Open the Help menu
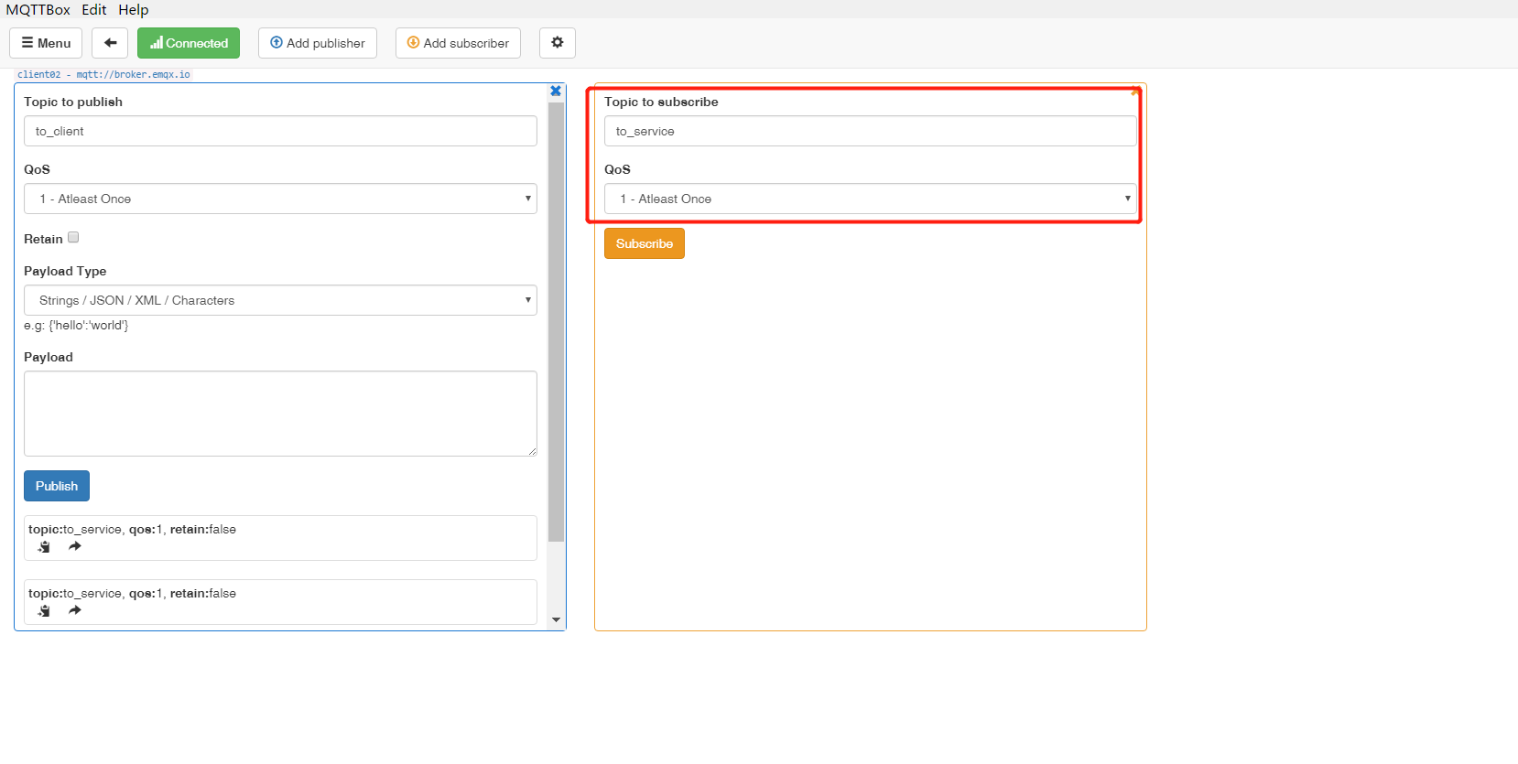Viewport: 1518px width, 764px height. pos(133,9)
